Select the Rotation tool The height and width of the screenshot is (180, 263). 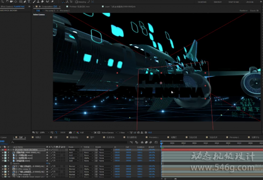7,2
